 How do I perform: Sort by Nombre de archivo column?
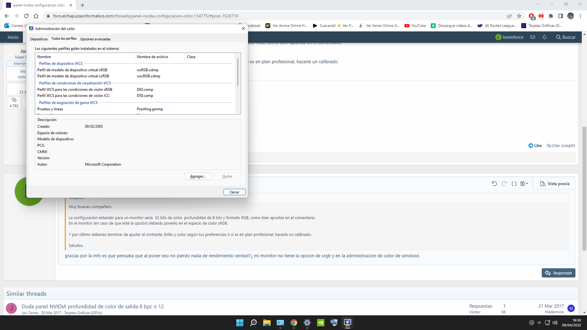pyautogui.click(x=160, y=57)
